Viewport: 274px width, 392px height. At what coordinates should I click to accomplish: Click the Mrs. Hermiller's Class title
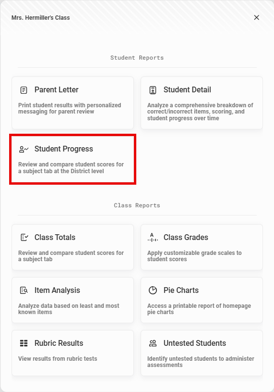(x=41, y=18)
